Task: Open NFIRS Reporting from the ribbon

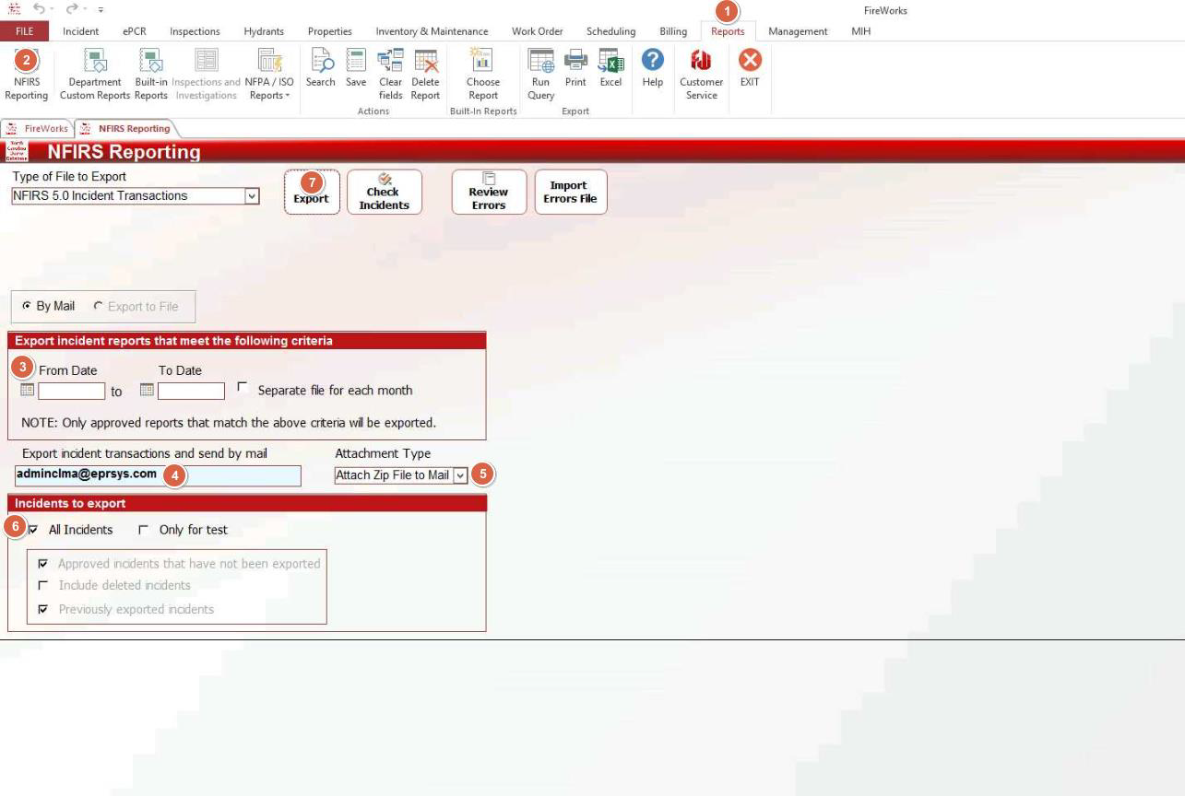Action: (x=27, y=74)
